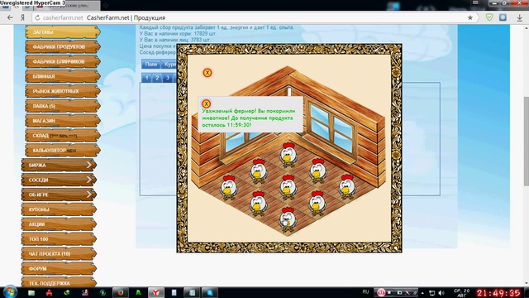Reload the page via refresh icon
The width and height of the screenshot is (529, 298).
click(x=37, y=18)
